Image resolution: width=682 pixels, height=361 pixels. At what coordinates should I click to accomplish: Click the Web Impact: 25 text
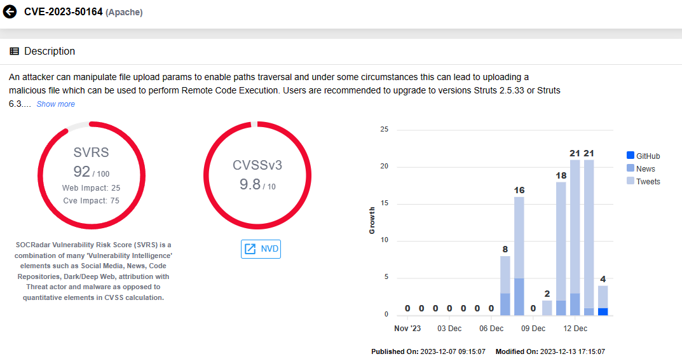(x=91, y=188)
